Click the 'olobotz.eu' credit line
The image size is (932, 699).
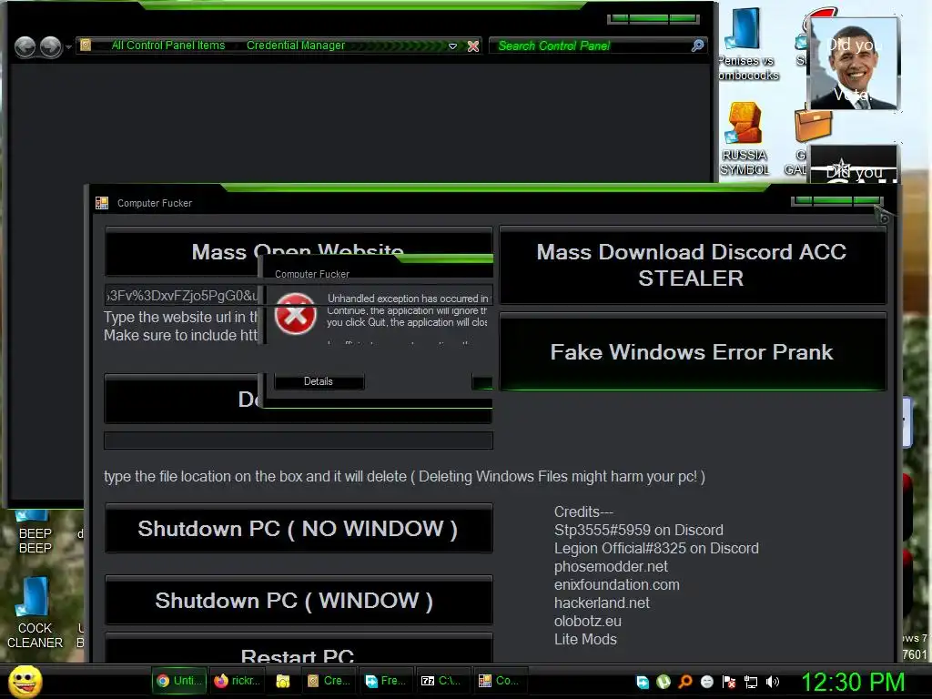(x=588, y=621)
